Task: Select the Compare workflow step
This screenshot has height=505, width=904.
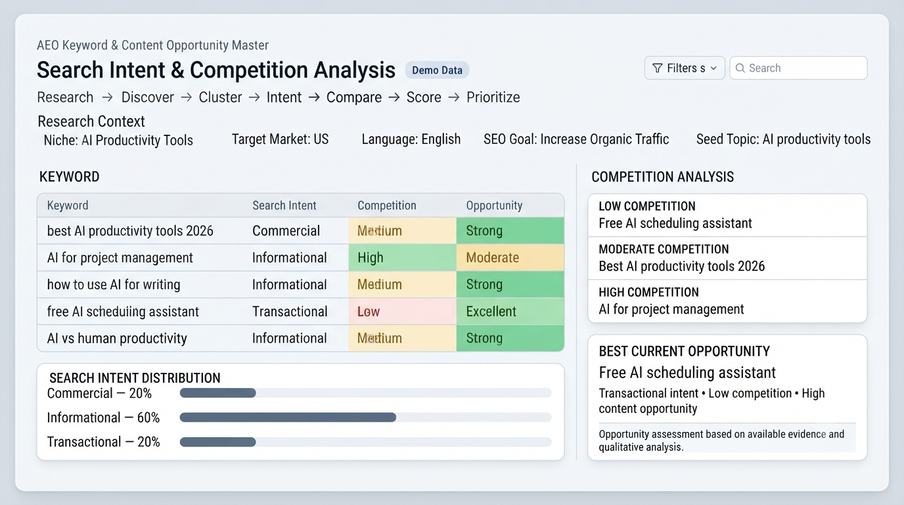Action: 354,97
